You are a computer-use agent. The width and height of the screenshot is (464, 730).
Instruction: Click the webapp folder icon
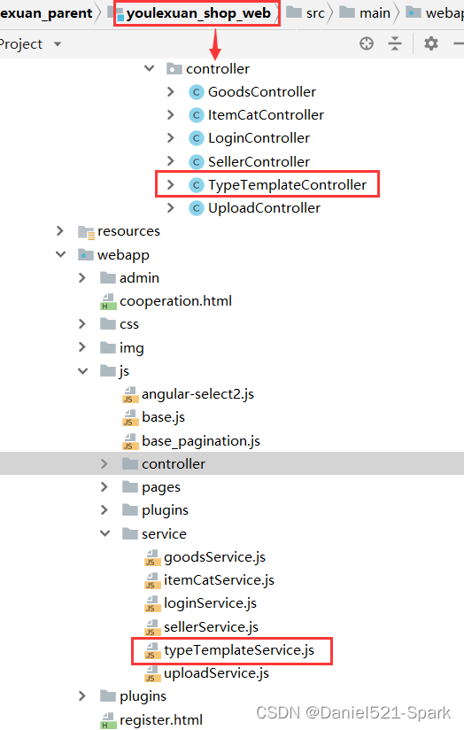(86, 254)
